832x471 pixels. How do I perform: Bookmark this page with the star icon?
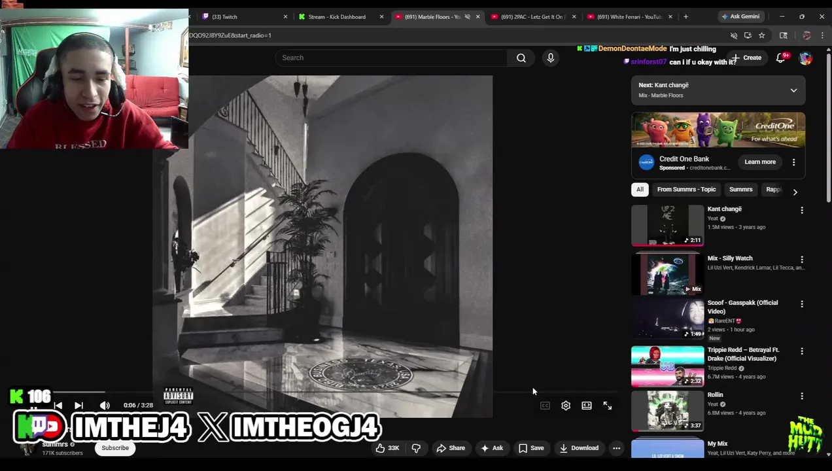(x=761, y=35)
